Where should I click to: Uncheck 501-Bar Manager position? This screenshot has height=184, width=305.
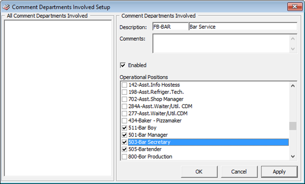click(124, 135)
